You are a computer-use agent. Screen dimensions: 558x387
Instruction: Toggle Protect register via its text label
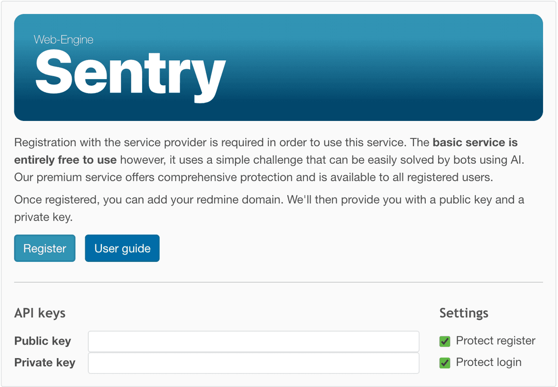tap(495, 341)
